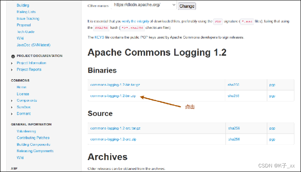Download commons-logging-1.2-src.zip
The width and height of the screenshot is (301, 172).
point(113,139)
